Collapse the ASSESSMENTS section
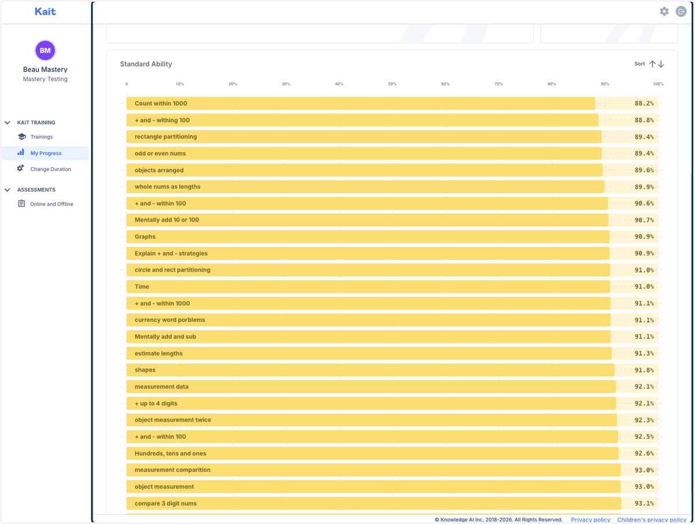The height and width of the screenshot is (524, 695). pos(8,190)
